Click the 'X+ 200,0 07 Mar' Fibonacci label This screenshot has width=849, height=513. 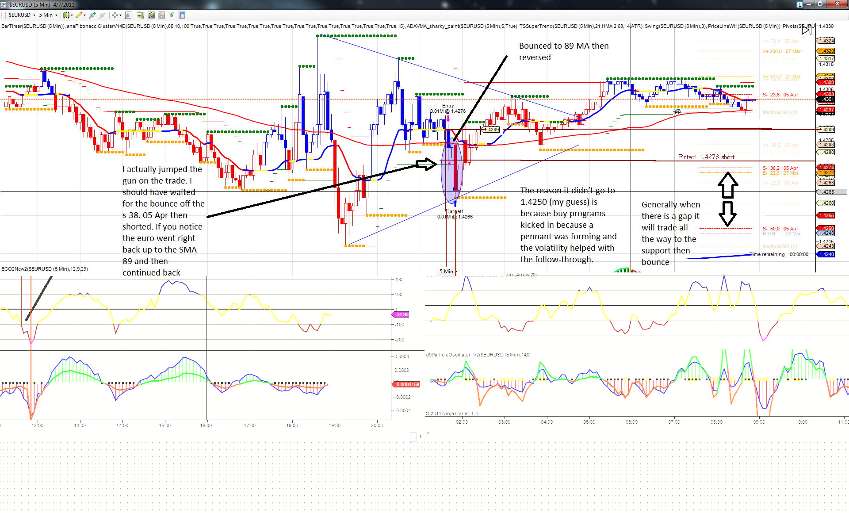coord(781,51)
